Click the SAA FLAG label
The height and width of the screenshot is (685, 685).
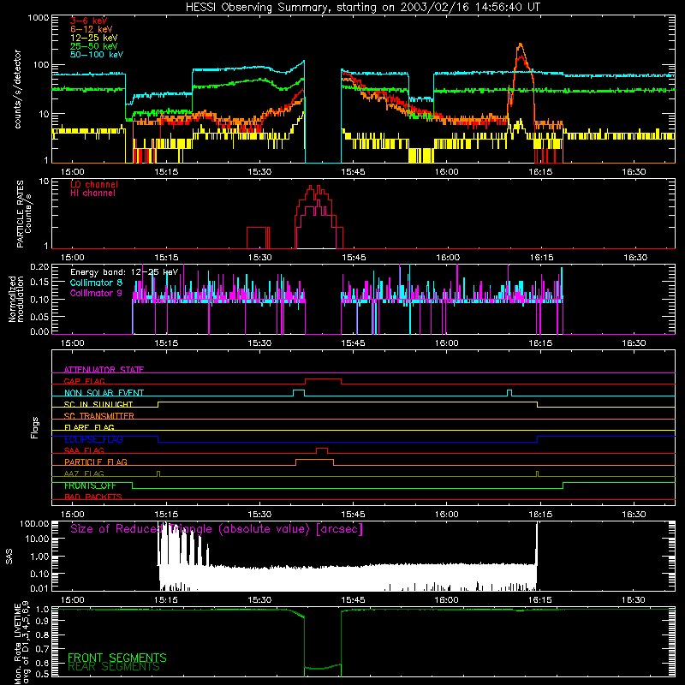pos(84,451)
